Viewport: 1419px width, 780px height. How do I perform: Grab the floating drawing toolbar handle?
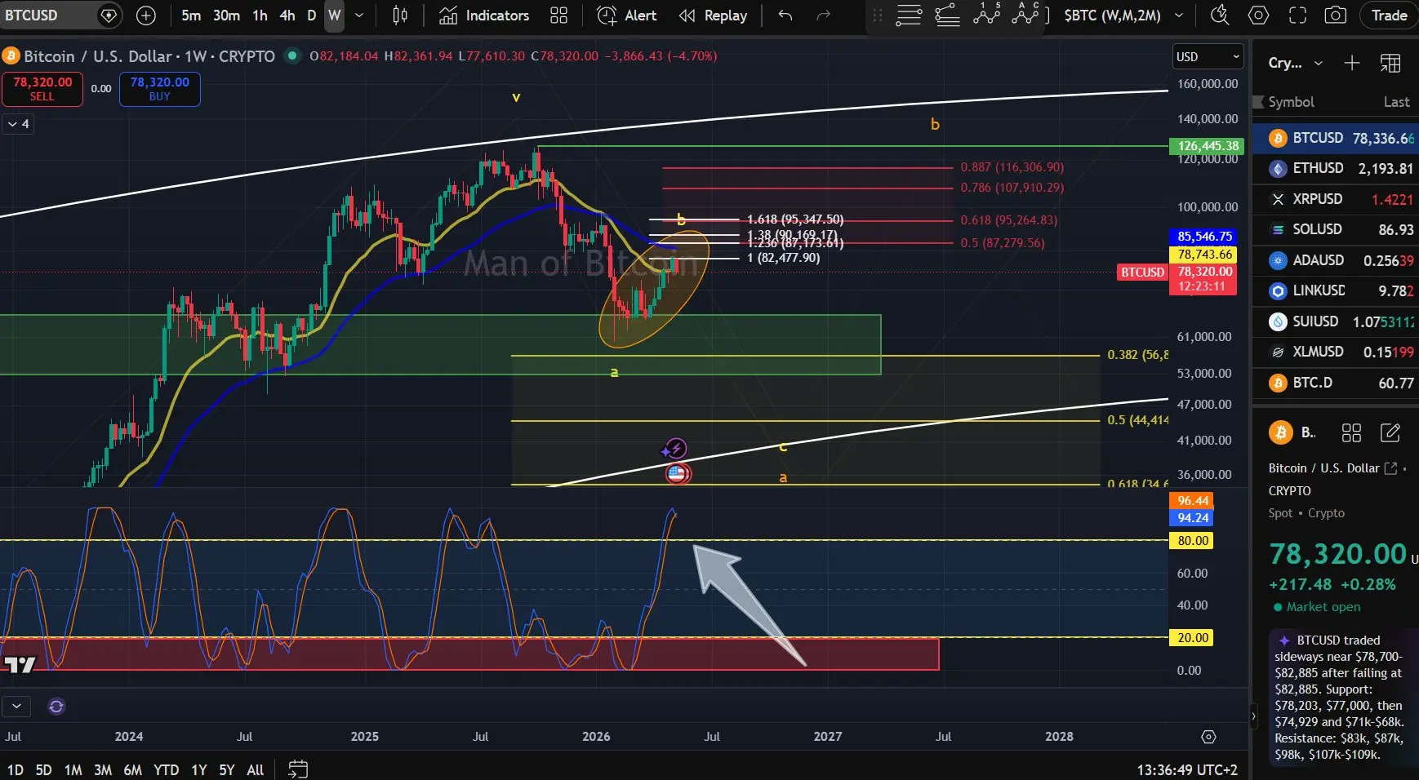878,16
